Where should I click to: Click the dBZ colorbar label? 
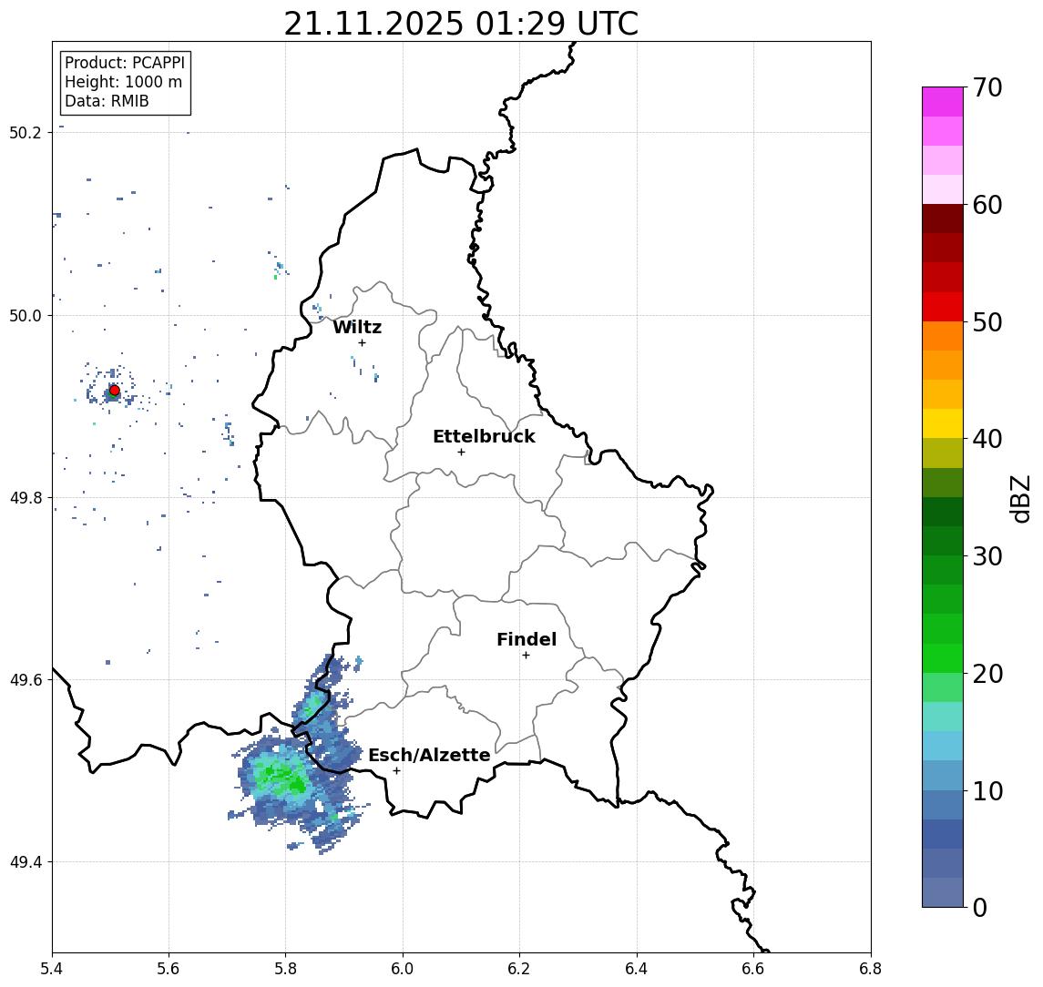[1020, 498]
